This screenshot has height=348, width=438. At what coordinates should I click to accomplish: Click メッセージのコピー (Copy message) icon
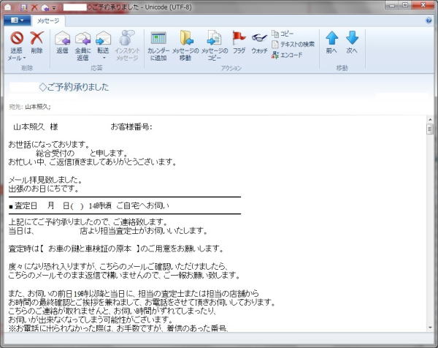point(215,42)
